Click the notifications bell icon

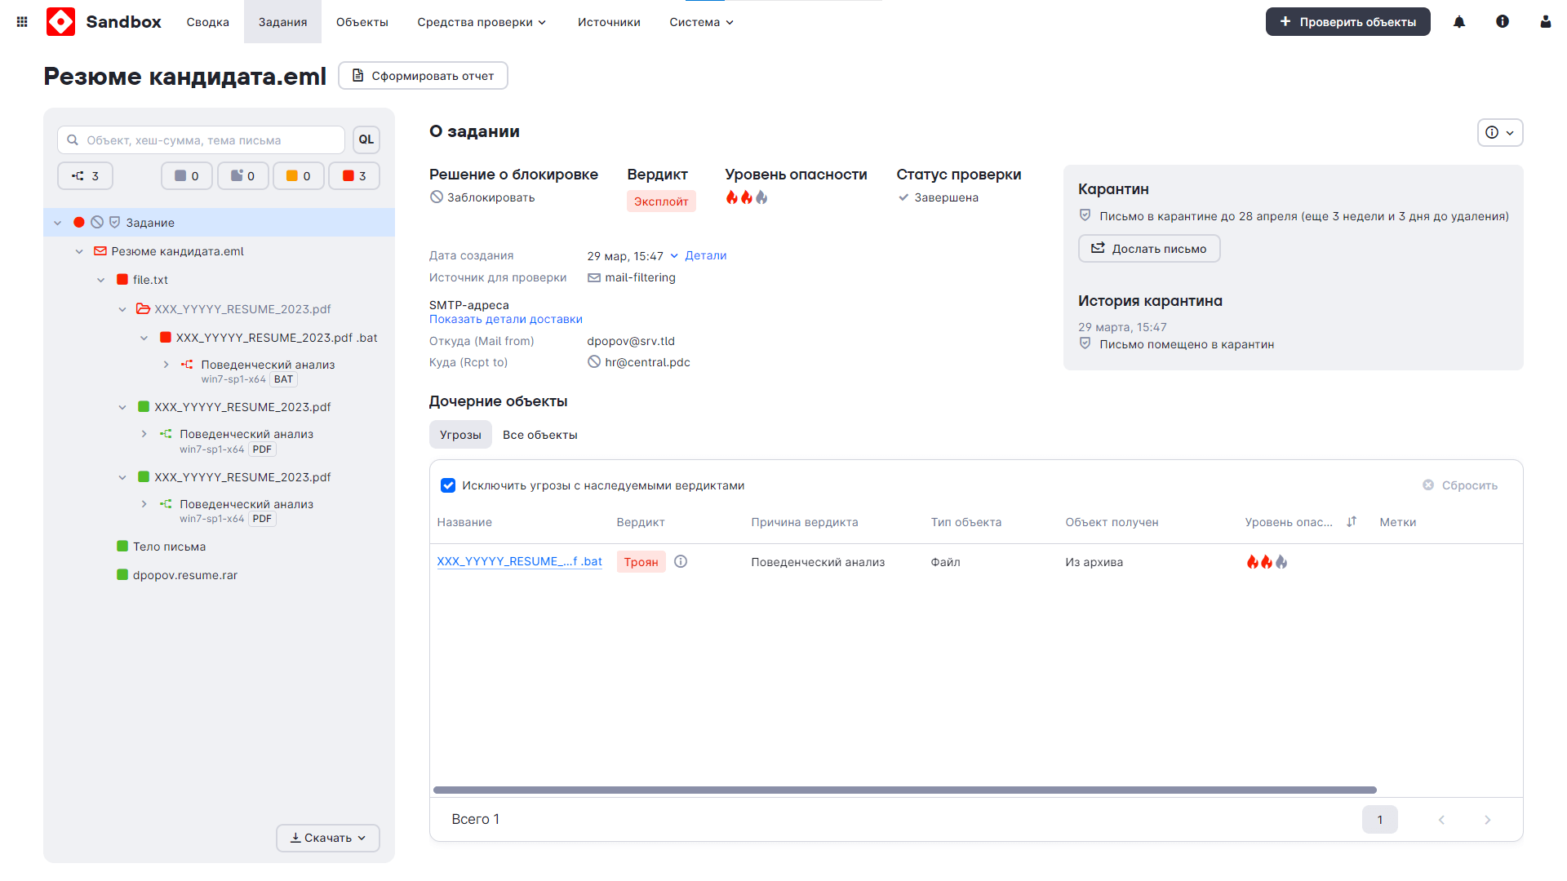tap(1459, 22)
